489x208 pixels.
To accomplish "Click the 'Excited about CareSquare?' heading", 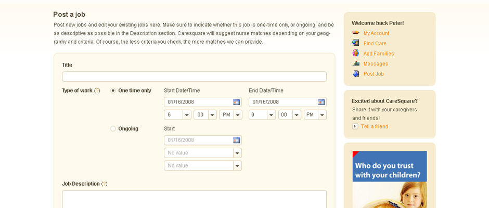I will (x=384, y=101).
